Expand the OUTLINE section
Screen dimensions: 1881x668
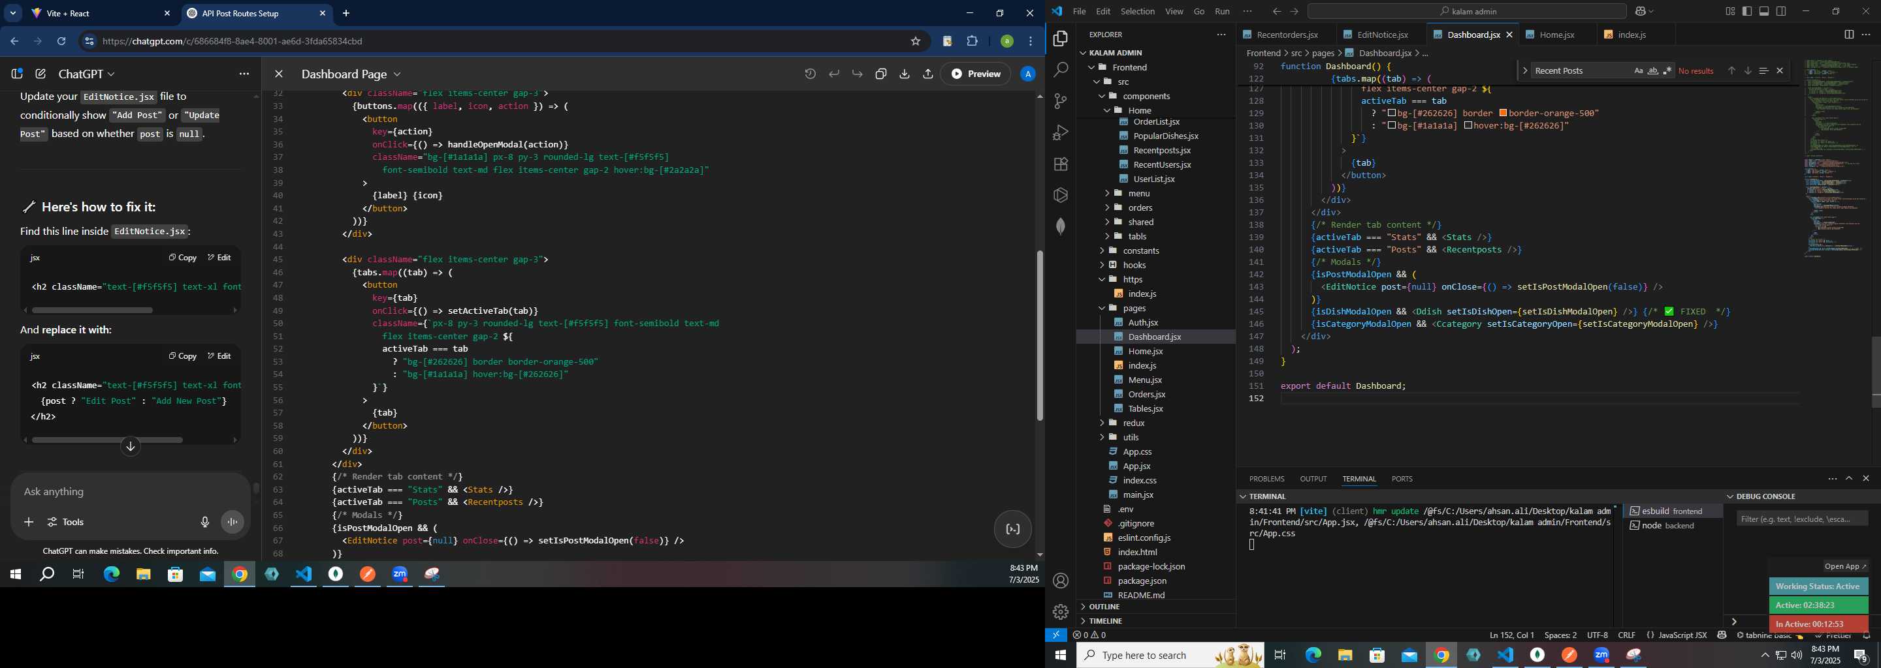(1103, 607)
